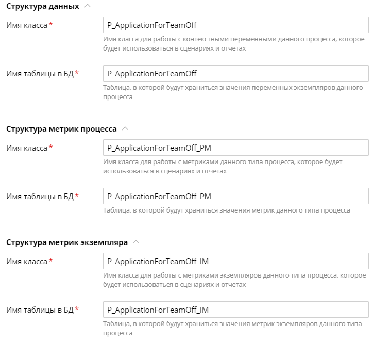Screen dimensions: 374x341
Task: Click the hint about контекстными переменными
Action: coord(234,44)
